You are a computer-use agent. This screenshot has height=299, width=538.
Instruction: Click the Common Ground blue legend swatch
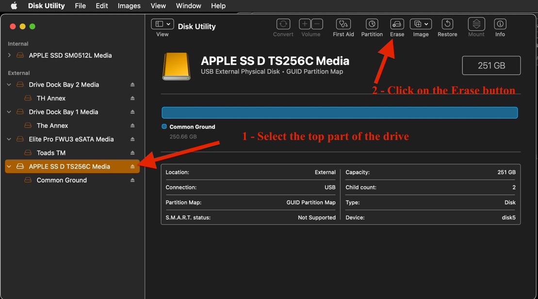164,126
